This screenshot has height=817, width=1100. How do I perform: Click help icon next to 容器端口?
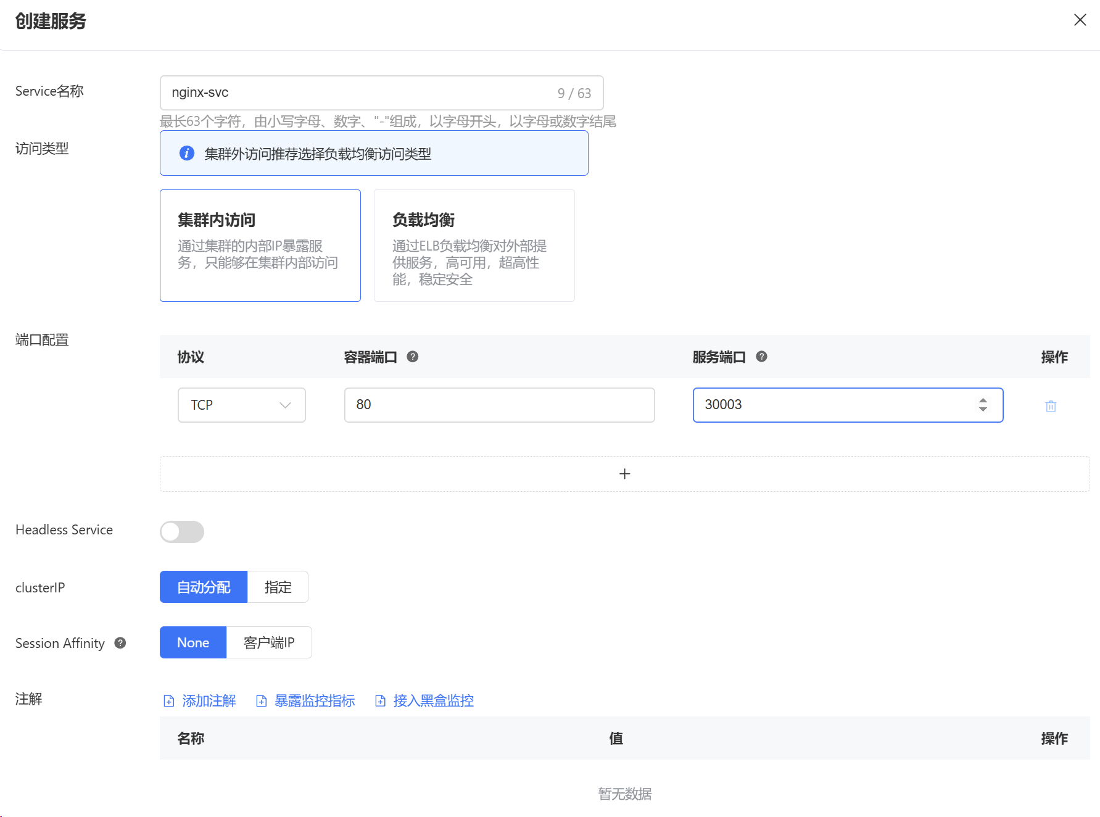(x=413, y=357)
